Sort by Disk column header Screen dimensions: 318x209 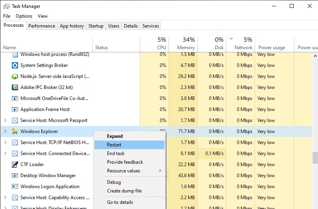(x=212, y=44)
